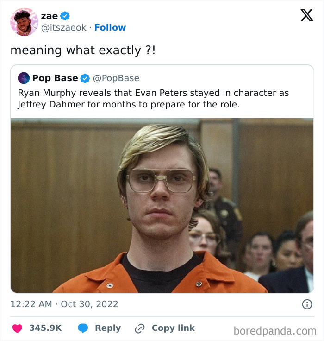Open the X logo
The width and height of the screenshot is (324, 341).
307,15
